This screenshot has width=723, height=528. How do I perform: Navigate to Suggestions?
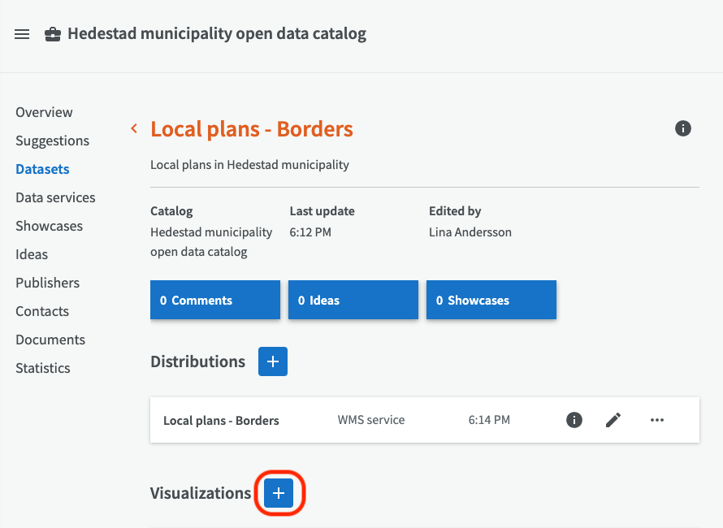click(52, 141)
